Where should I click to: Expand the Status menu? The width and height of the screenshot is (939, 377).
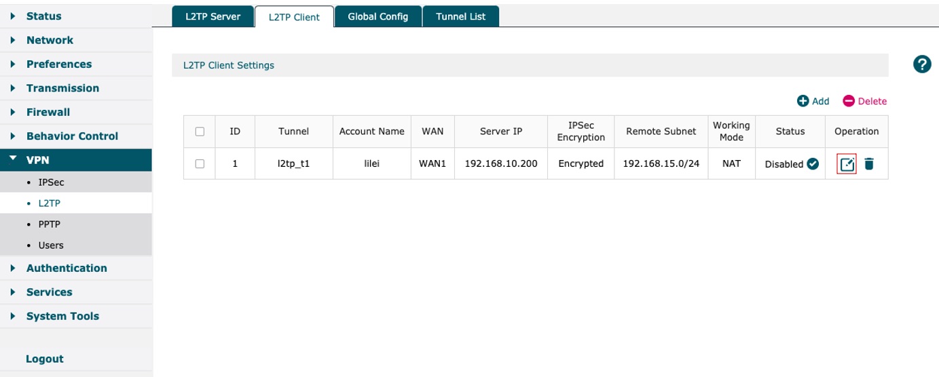pyautogui.click(x=76, y=16)
